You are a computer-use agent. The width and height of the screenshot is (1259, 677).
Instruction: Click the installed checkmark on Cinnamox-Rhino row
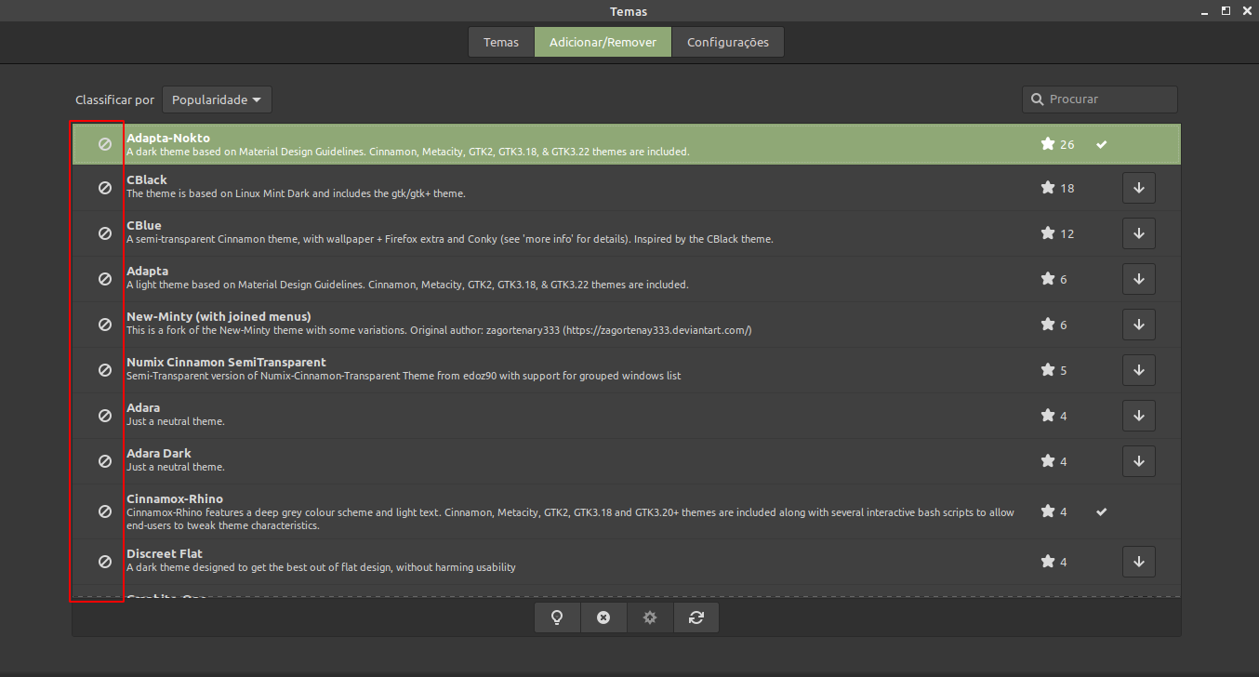tap(1102, 511)
